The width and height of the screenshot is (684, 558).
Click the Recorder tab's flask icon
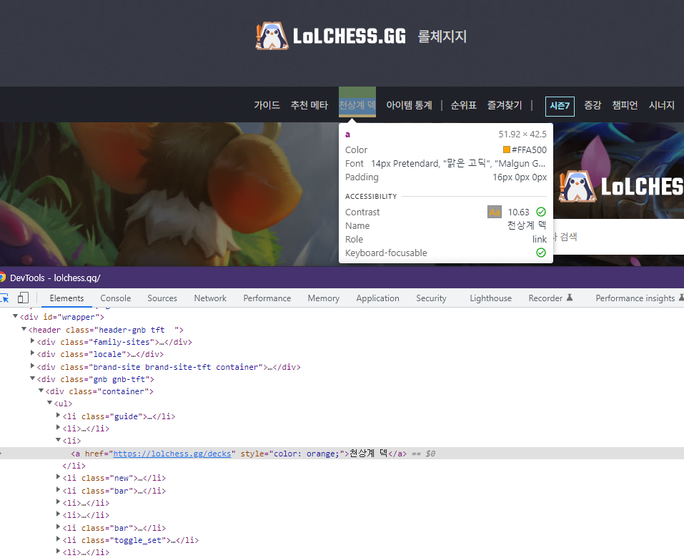pyautogui.click(x=569, y=298)
